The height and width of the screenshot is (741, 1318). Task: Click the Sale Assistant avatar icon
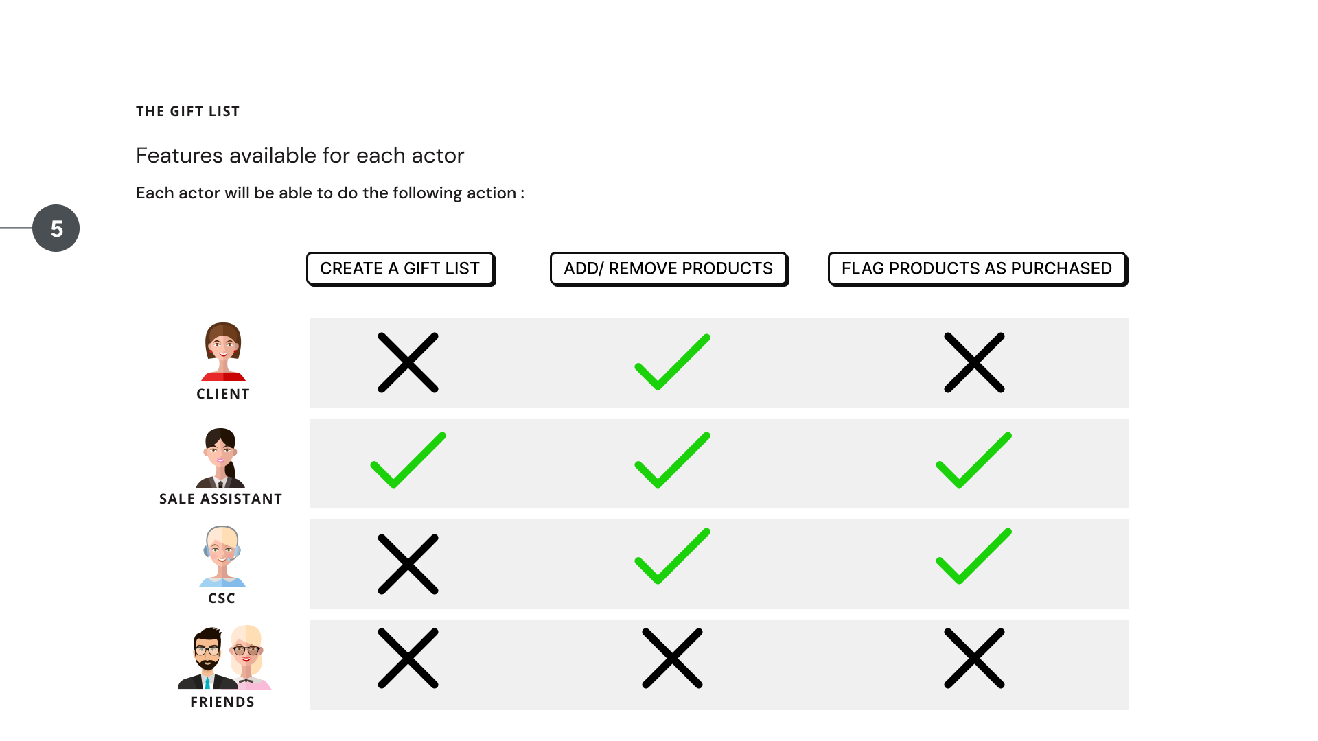pos(220,458)
